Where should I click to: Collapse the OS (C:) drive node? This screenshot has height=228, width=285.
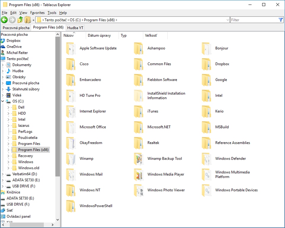[3, 101]
